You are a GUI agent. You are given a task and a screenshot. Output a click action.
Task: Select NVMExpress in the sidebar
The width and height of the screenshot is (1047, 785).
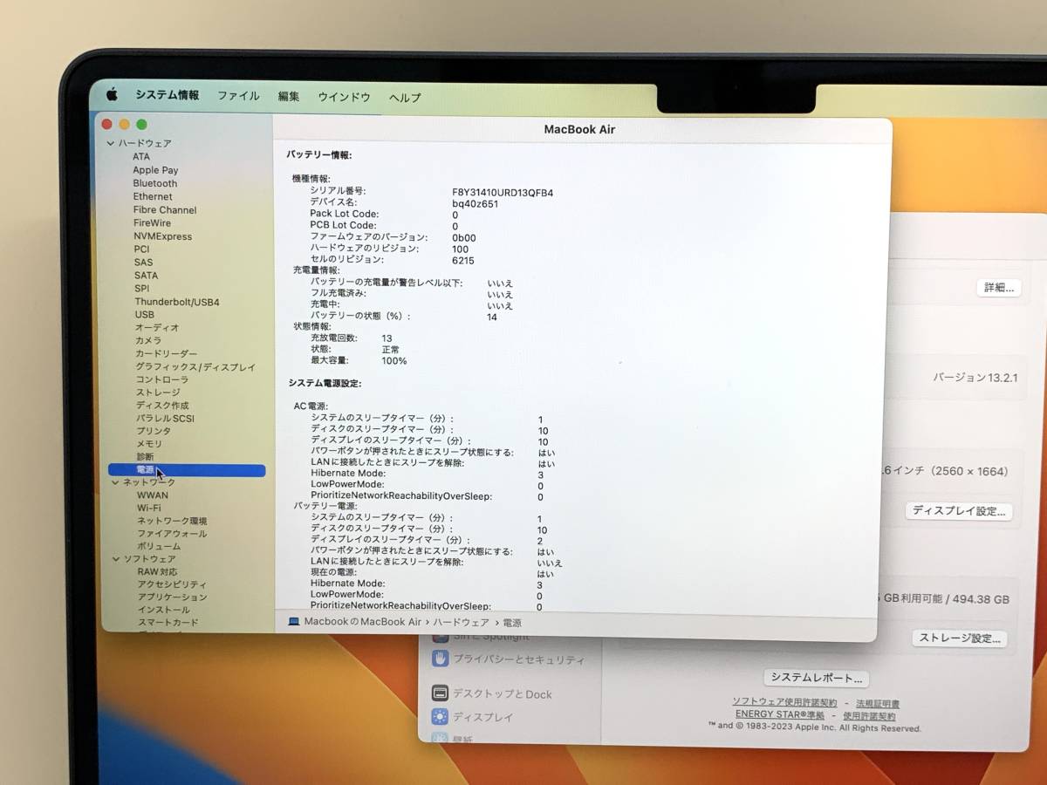163,236
